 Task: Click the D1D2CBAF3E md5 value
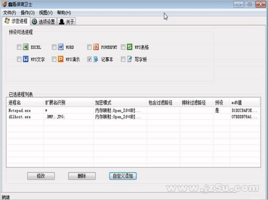[x=244, y=111]
